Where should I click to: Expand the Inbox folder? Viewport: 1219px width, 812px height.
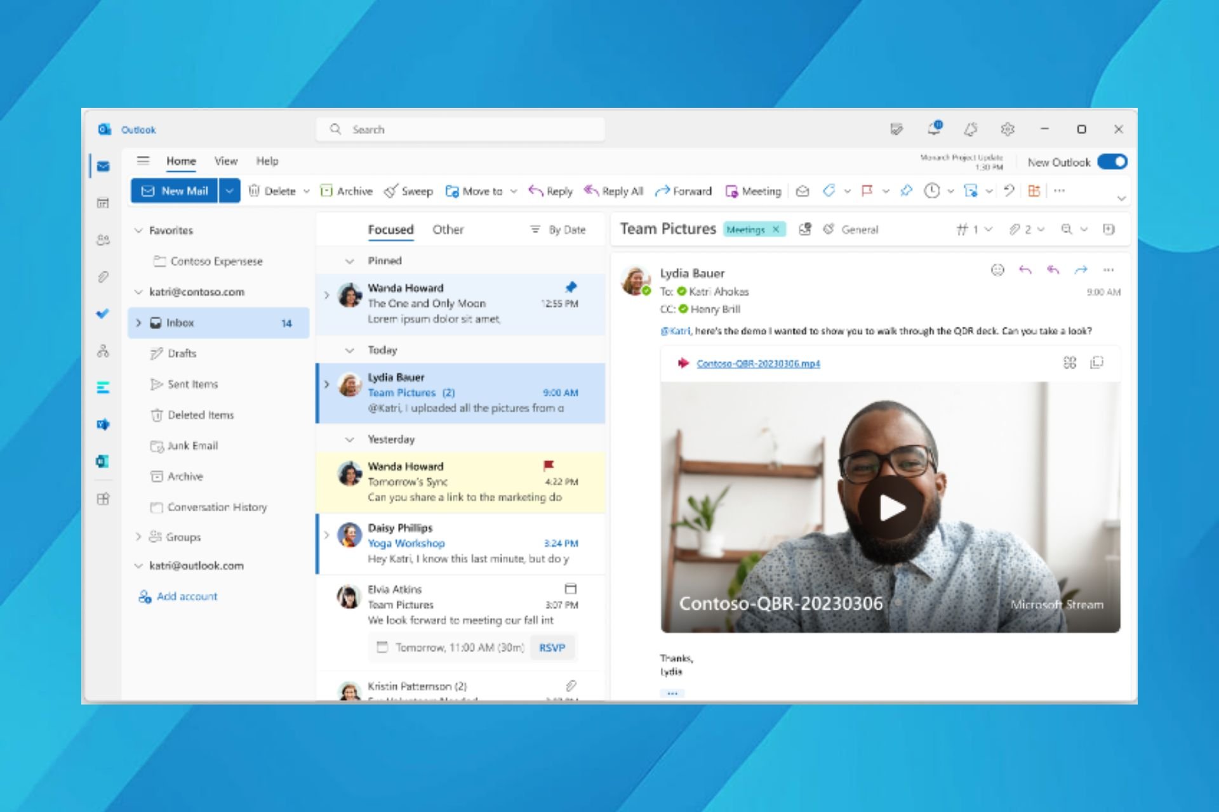[x=138, y=323]
